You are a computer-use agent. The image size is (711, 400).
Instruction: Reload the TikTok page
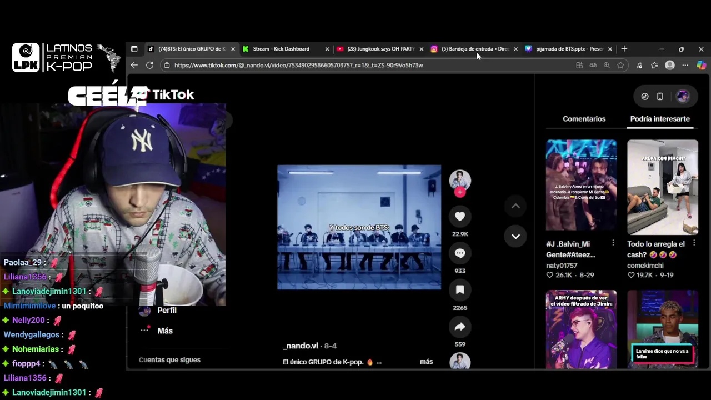[149, 65]
